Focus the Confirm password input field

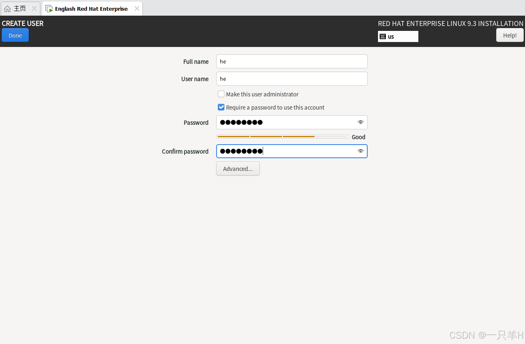(292, 151)
